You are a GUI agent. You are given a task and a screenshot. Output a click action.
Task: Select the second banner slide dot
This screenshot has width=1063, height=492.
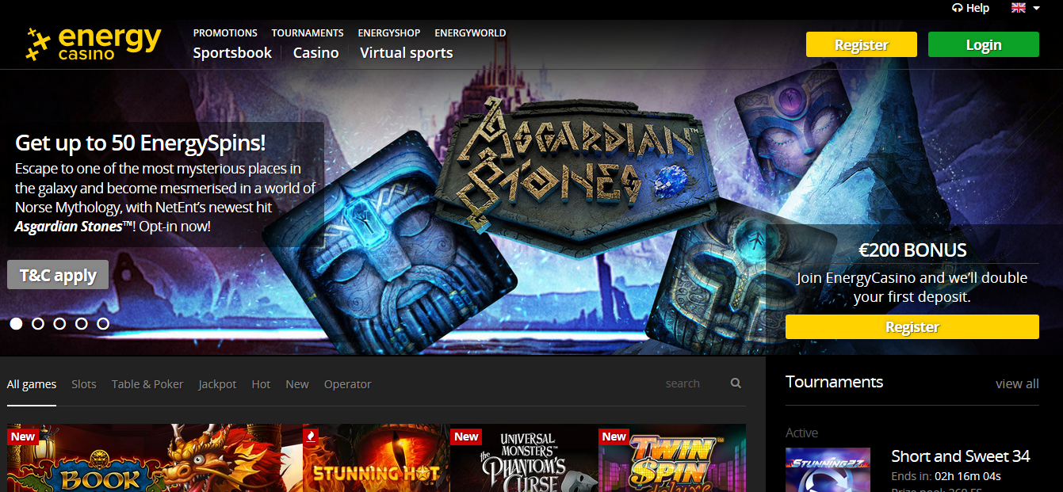pyautogui.click(x=38, y=323)
